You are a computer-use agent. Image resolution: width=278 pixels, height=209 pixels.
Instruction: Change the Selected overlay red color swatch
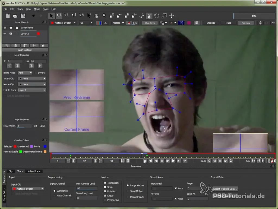(15, 146)
